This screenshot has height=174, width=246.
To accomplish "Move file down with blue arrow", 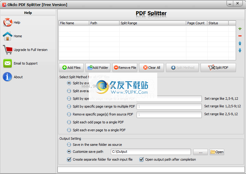I will click(240, 50).
